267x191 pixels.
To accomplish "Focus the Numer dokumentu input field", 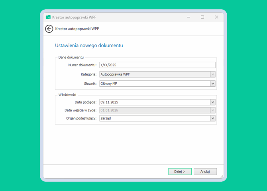I will 157,65.
